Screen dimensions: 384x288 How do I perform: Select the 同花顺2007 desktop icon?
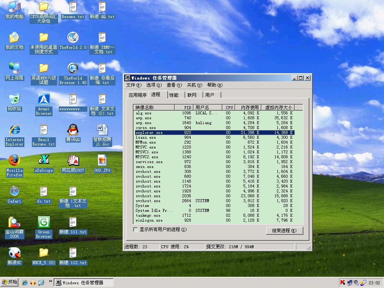73,164
